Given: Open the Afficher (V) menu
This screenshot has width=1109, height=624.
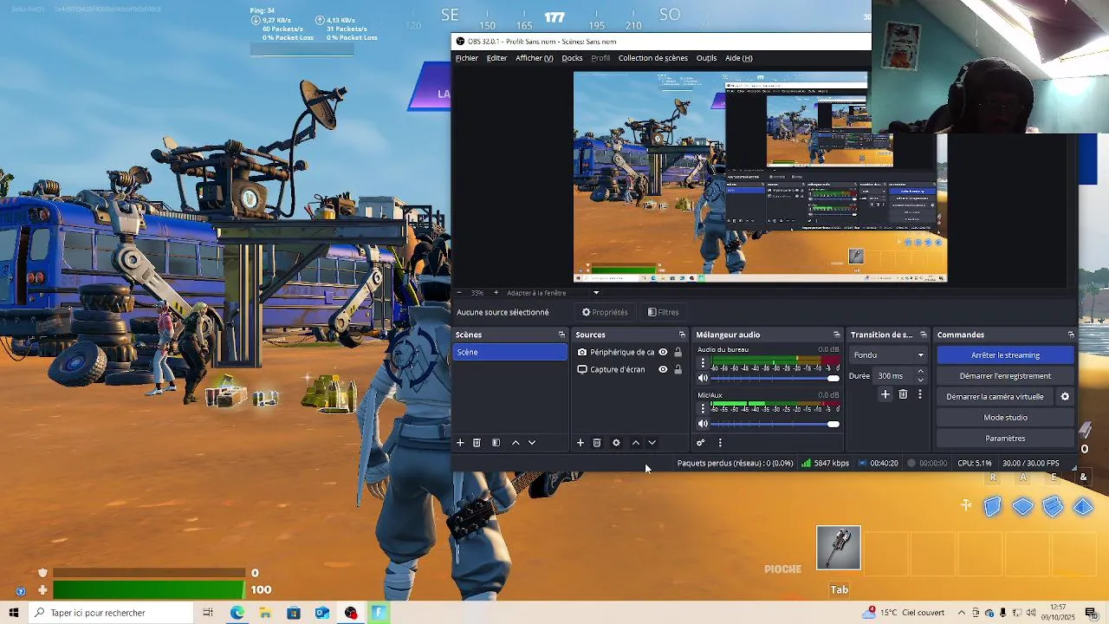Looking at the screenshot, I should (x=534, y=58).
